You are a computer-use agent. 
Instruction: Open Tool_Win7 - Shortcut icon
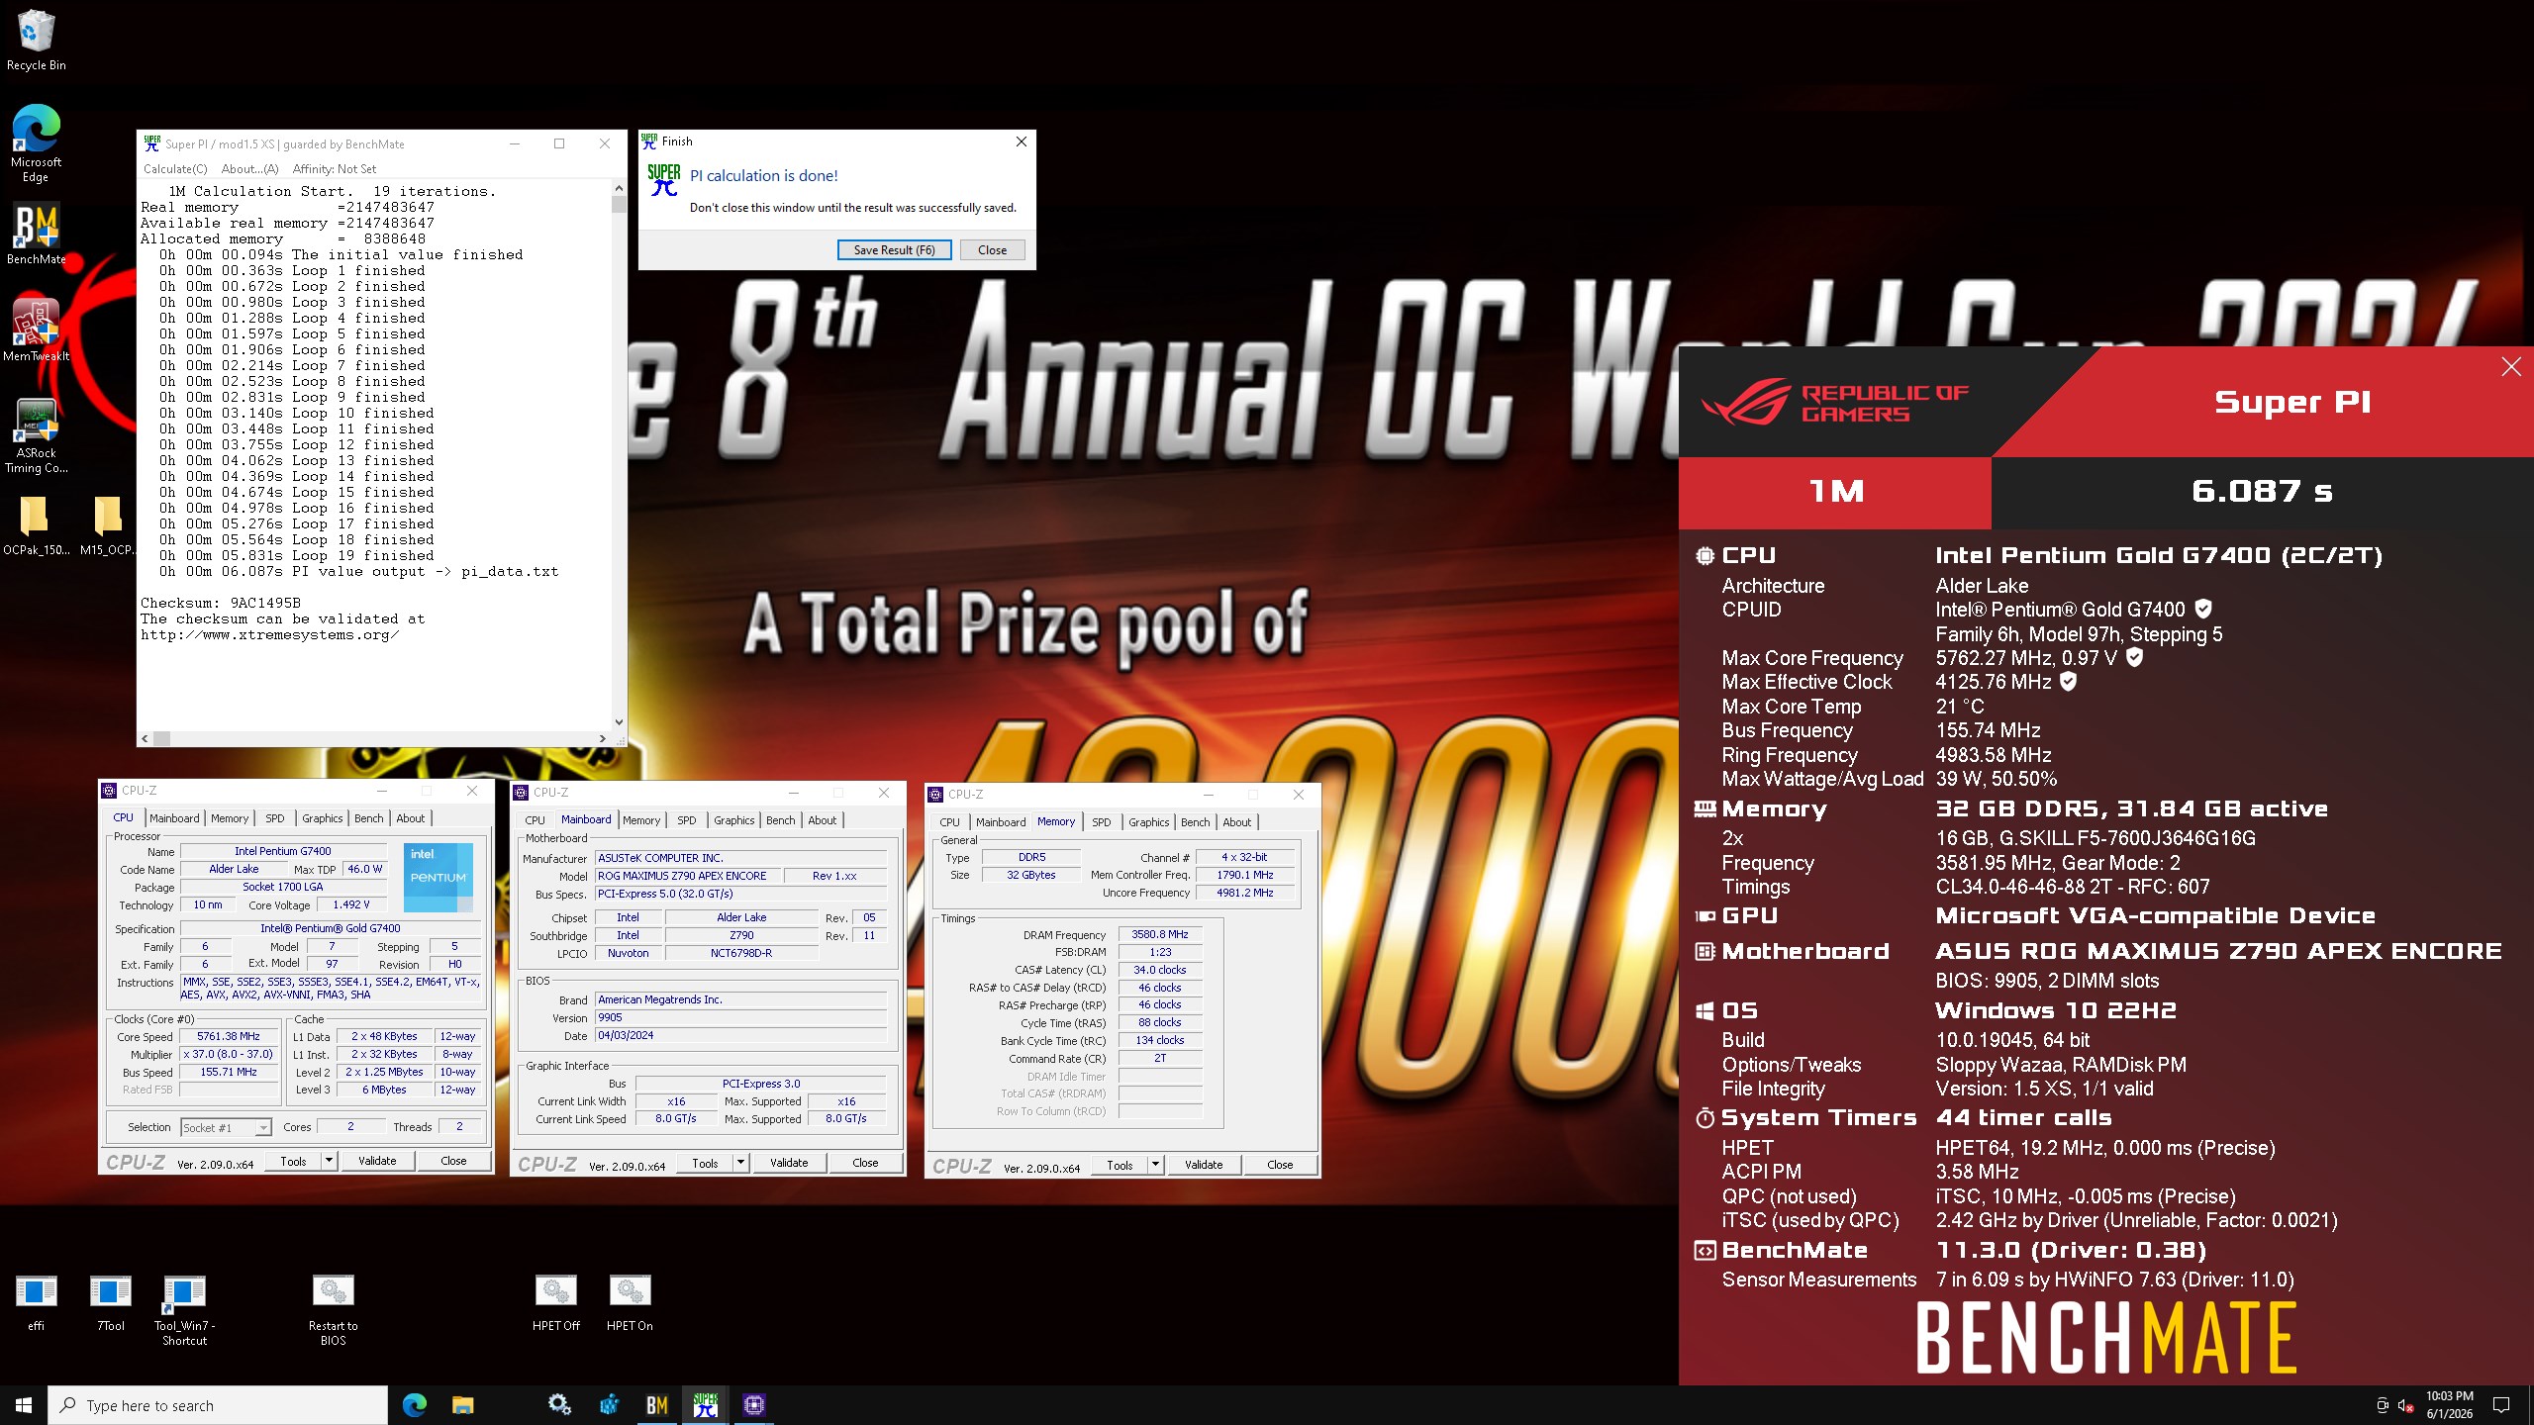[x=184, y=1310]
